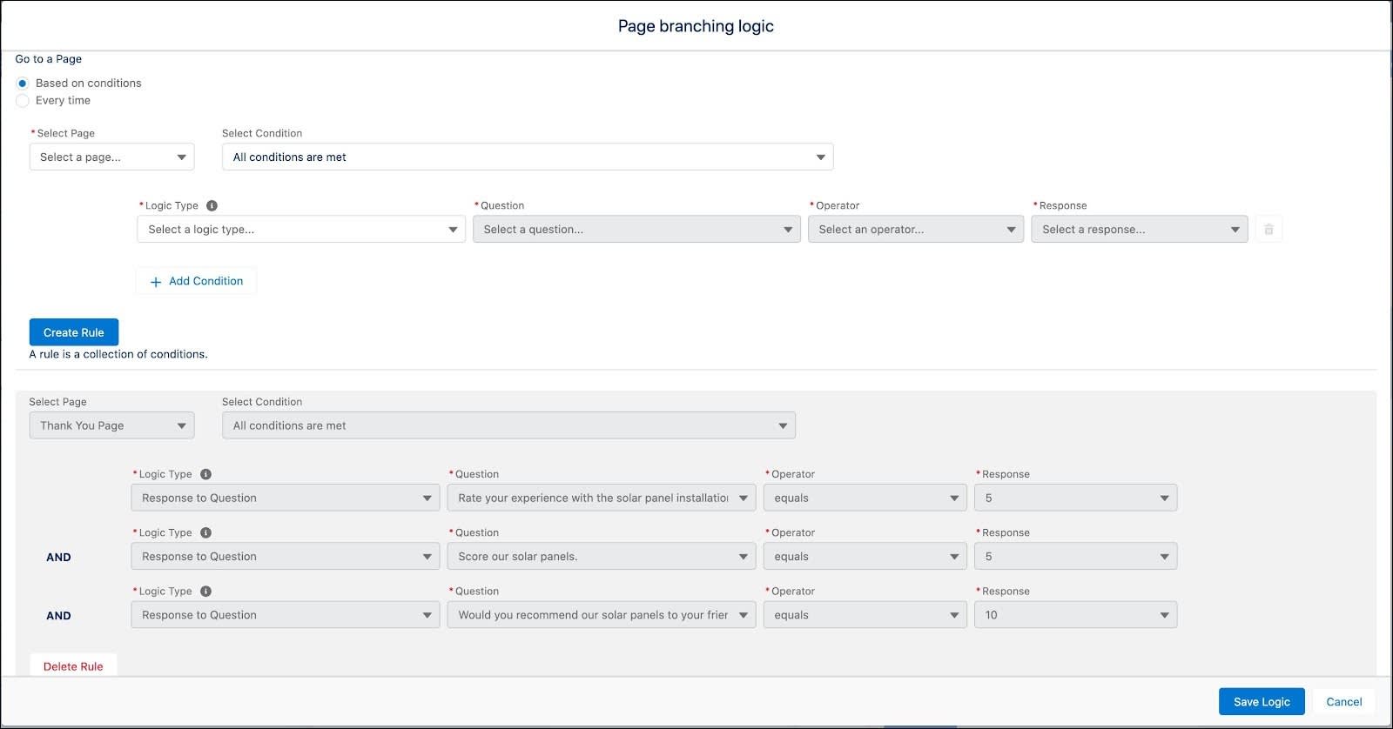Click the Cancel button
The height and width of the screenshot is (729, 1393).
click(1343, 702)
